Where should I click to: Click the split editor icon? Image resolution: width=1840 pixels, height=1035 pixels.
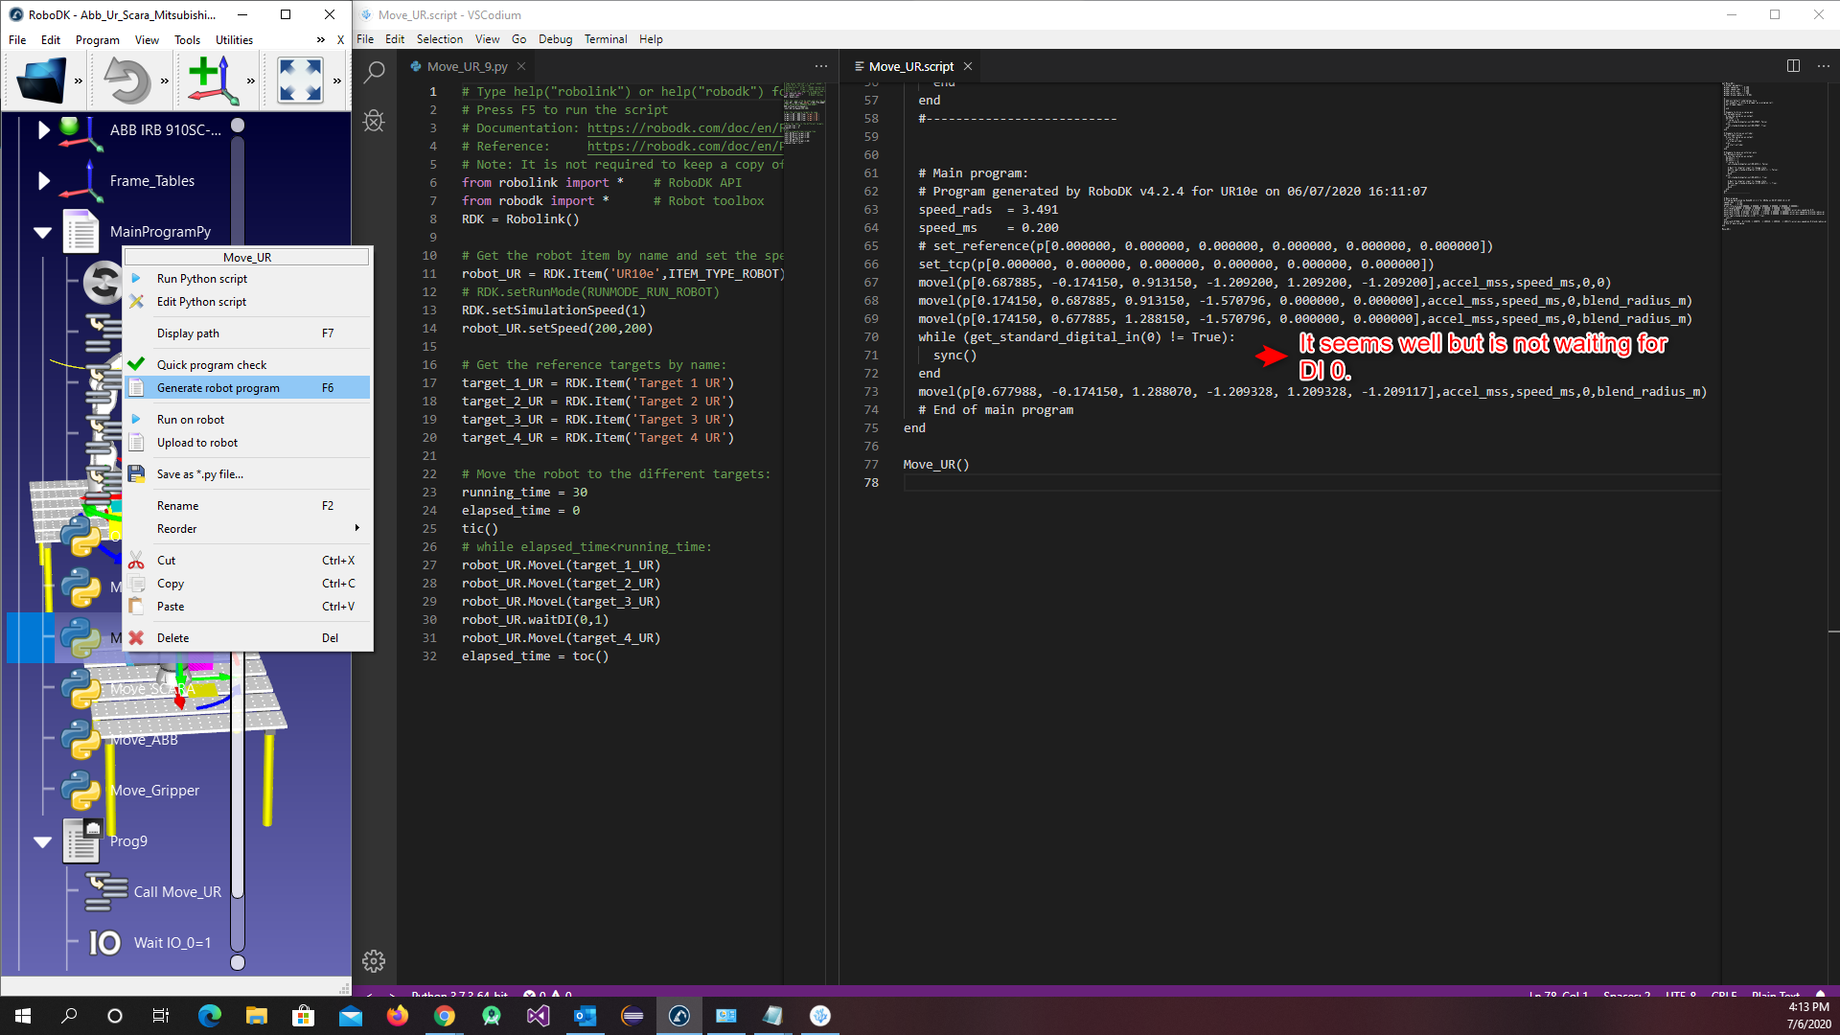pos(1793,66)
